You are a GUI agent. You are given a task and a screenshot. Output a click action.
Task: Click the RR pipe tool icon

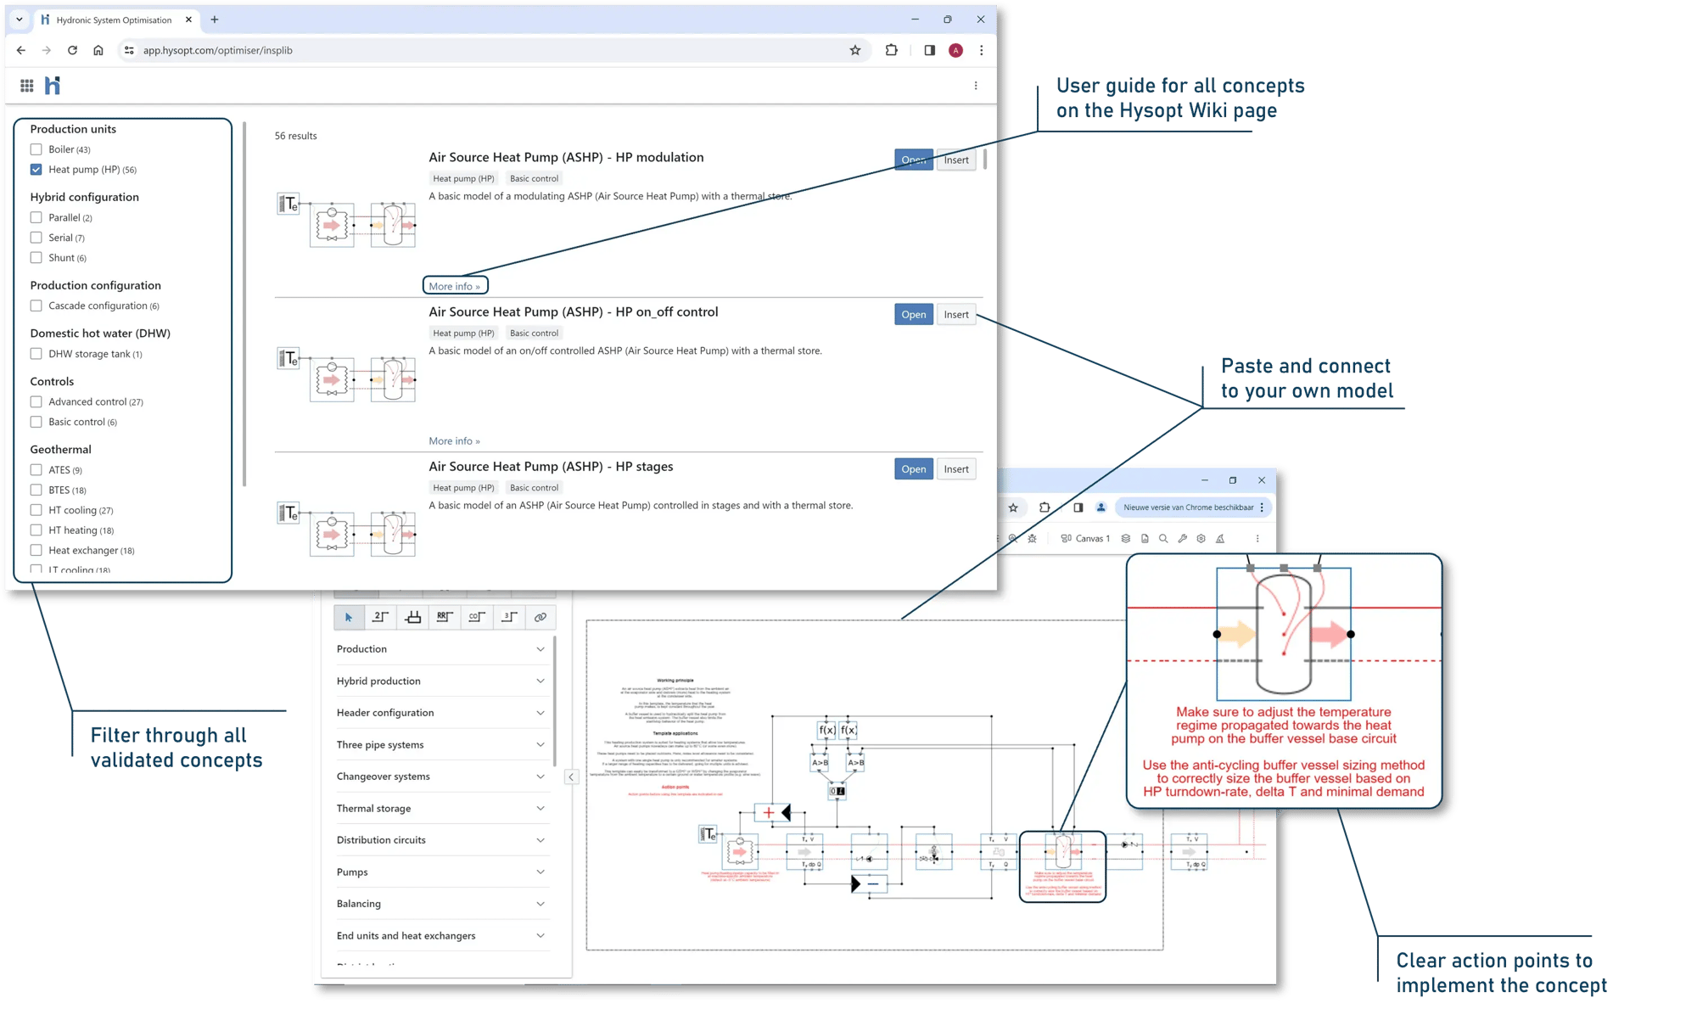pyautogui.click(x=445, y=617)
